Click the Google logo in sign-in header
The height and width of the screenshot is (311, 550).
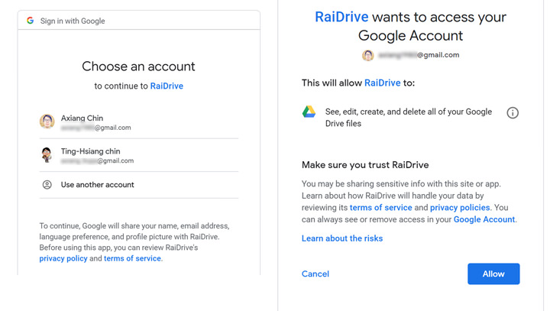coord(30,21)
